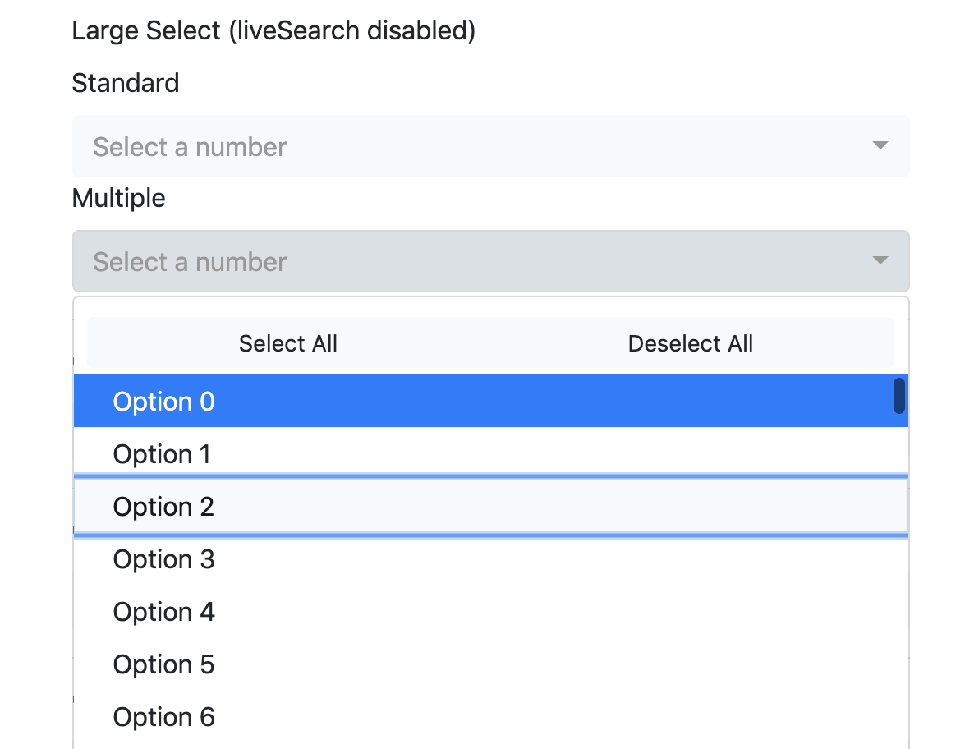Click the caret icon on the Multiple select
This screenshot has width=974, height=749.
point(880,260)
